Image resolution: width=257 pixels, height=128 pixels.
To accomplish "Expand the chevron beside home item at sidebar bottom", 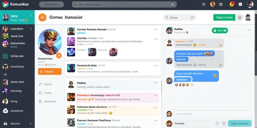I will 30,123.
